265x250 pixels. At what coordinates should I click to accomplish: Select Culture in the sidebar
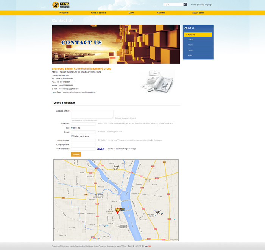tap(190, 40)
